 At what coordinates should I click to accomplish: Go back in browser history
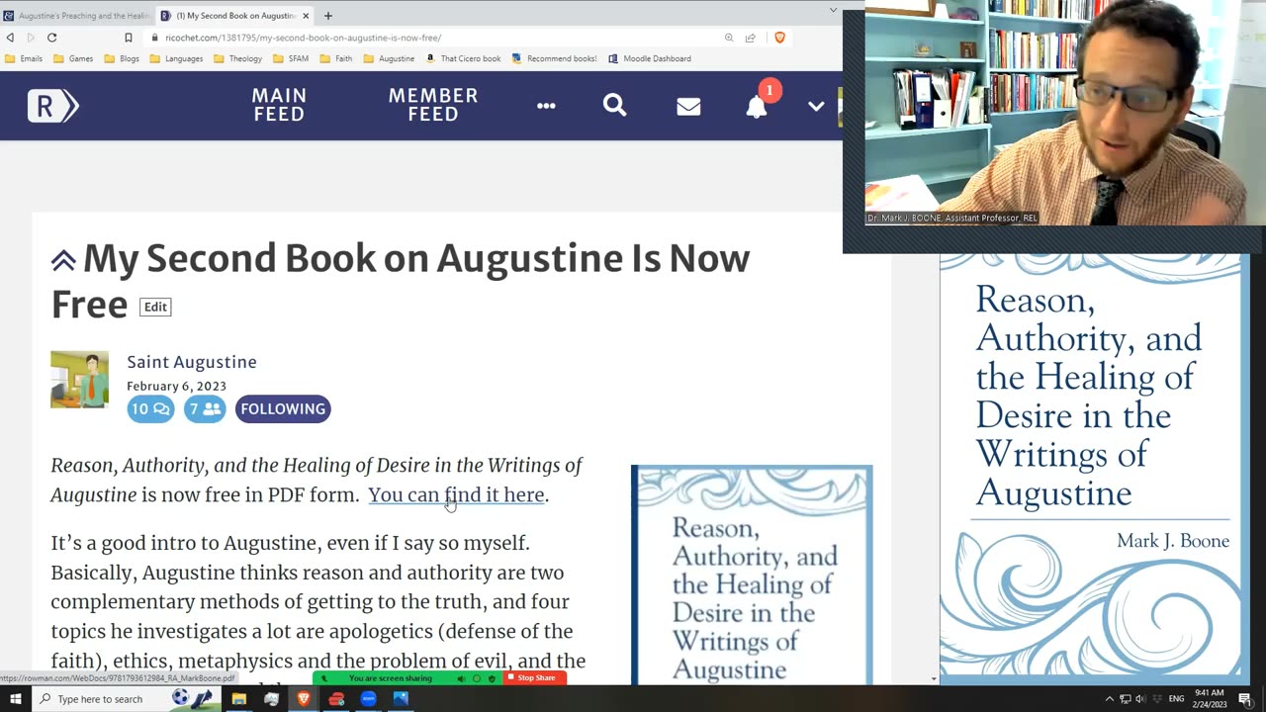(x=10, y=38)
